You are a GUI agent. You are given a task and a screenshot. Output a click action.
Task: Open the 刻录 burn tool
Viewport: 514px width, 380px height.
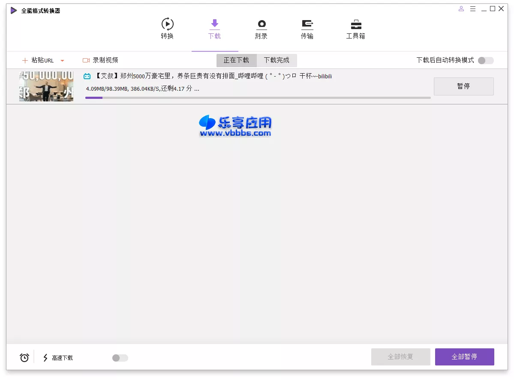coord(261,29)
